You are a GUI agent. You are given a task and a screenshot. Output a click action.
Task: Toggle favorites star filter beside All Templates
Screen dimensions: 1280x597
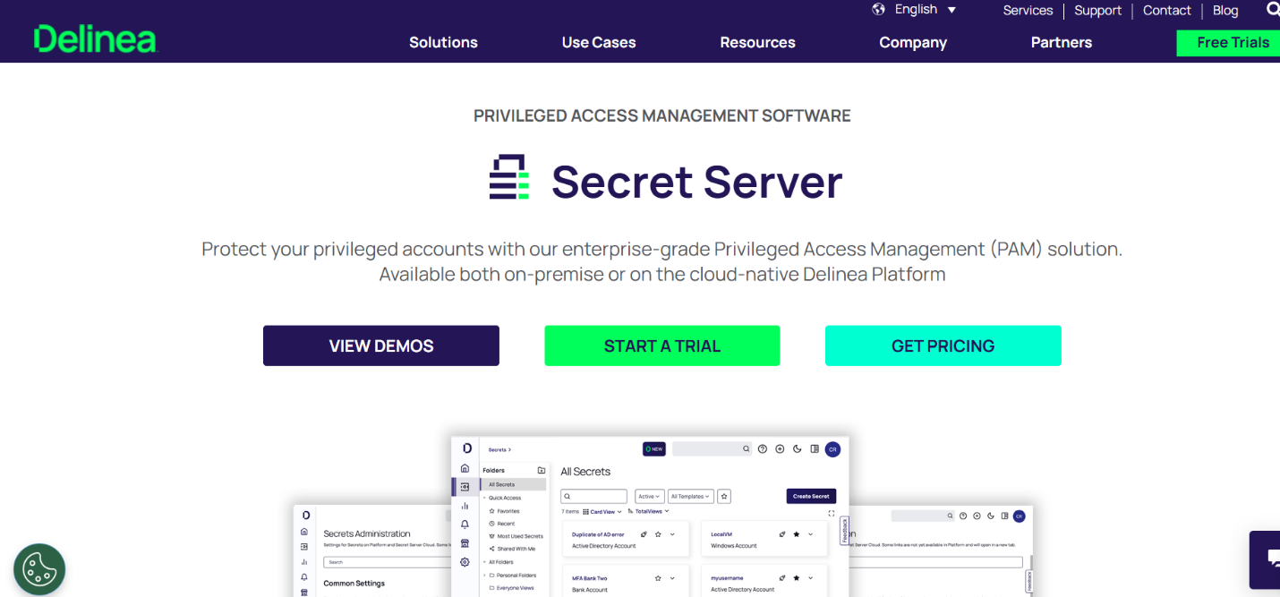724,496
